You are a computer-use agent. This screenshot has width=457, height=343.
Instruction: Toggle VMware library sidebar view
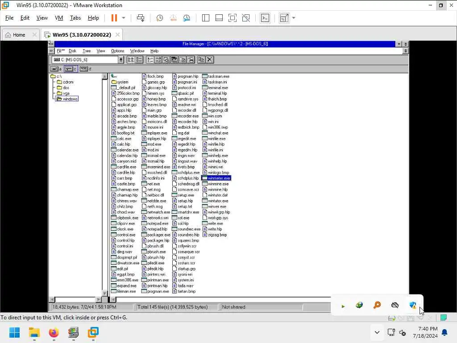(205, 18)
